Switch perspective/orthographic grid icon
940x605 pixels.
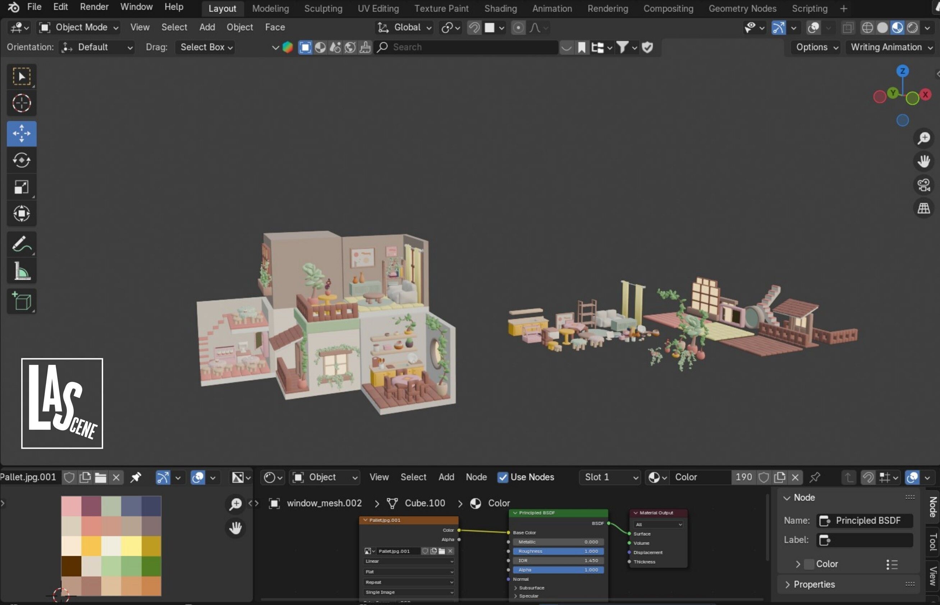coord(923,208)
